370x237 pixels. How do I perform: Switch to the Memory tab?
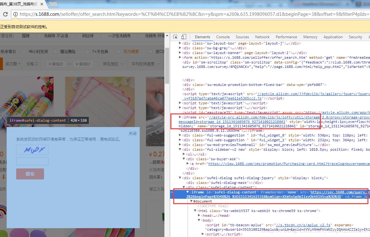[310, 37]
